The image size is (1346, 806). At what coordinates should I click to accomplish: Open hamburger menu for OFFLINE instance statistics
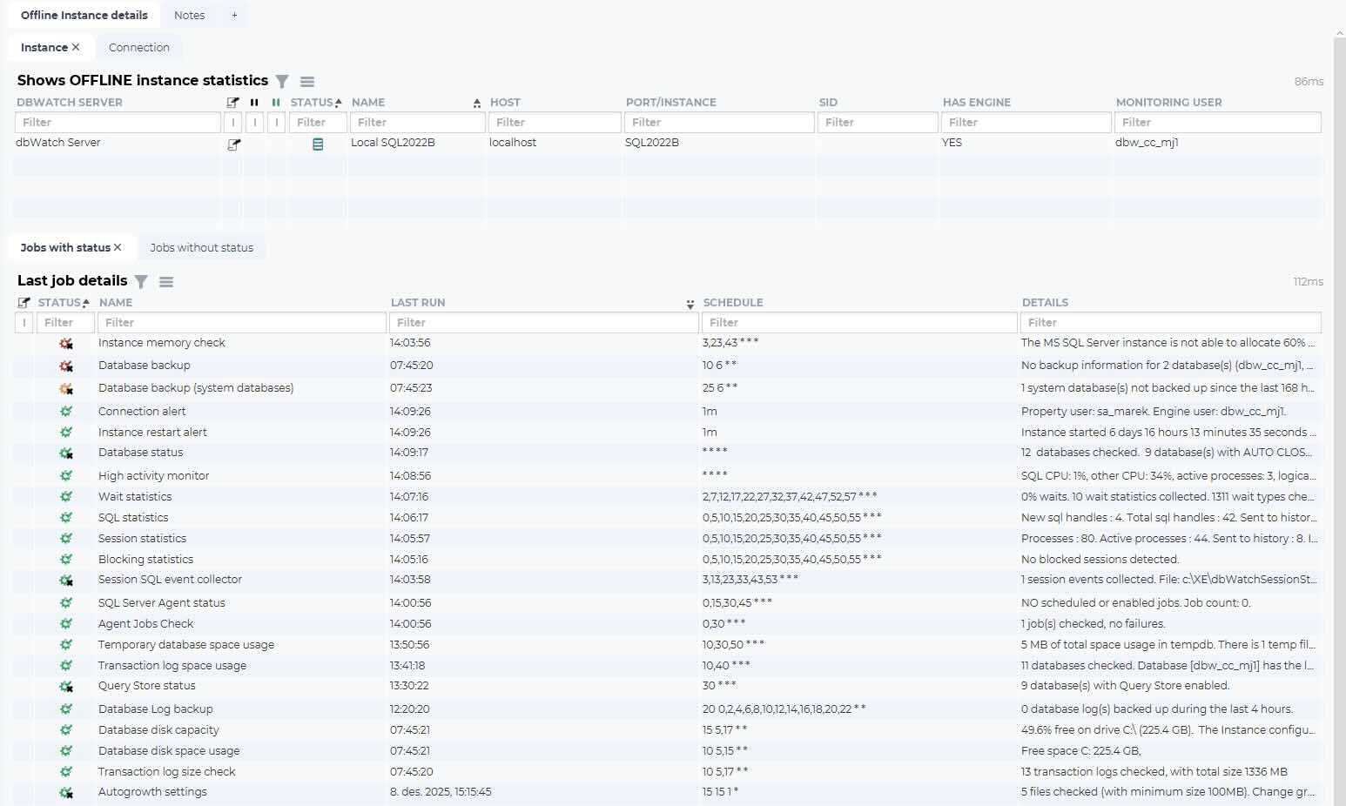click(x=307, y=81)
